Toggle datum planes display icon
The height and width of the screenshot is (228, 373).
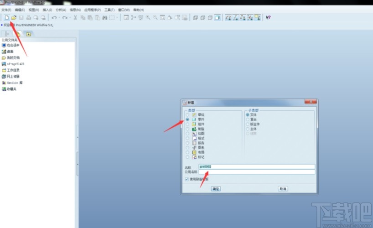pyautogui.click(x=228, y=17)
